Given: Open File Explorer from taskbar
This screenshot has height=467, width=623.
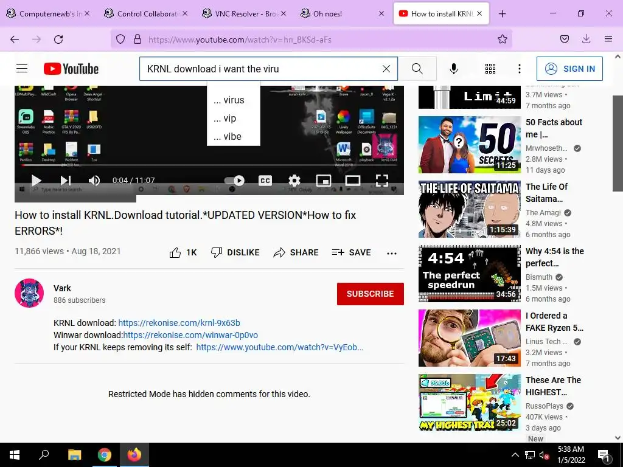Looking at the screenshot, I should click(x=74, y=455).
